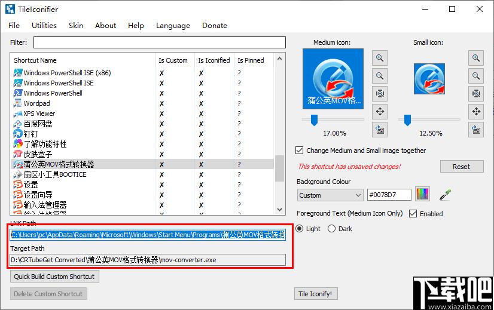Select the 设置 shortcut row
This screenshot has width=494, height=310.
143,185
